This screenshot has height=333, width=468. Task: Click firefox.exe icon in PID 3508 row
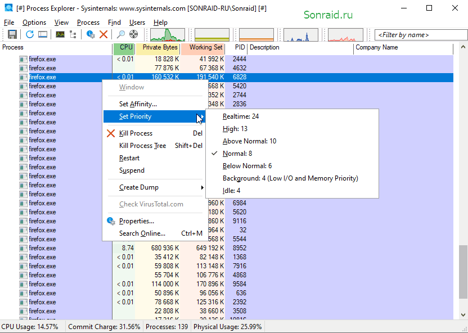pos(23,311)
